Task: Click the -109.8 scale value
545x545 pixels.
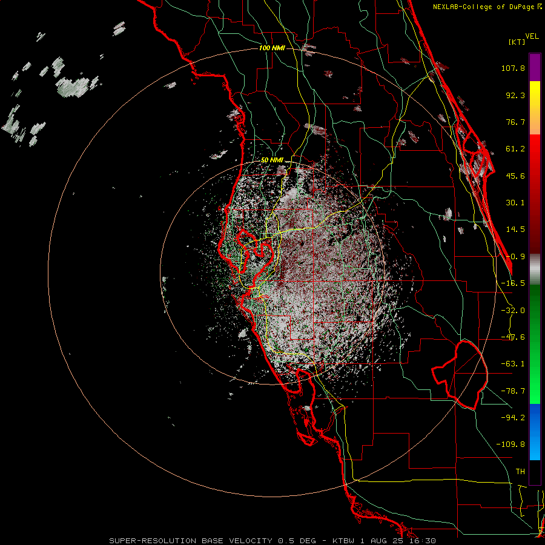Action: (510, 444)
